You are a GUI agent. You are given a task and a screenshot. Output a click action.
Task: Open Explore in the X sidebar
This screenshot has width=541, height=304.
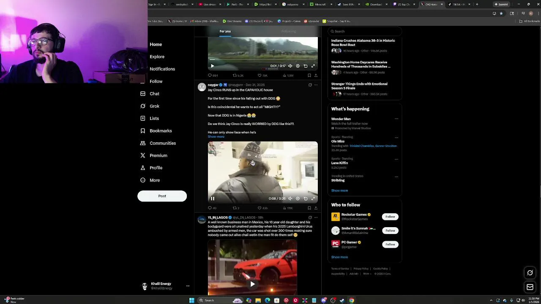point(157,57)
